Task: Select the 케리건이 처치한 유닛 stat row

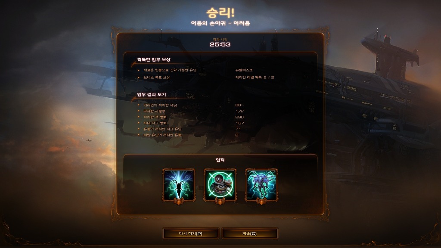Action: click(220, 105)
